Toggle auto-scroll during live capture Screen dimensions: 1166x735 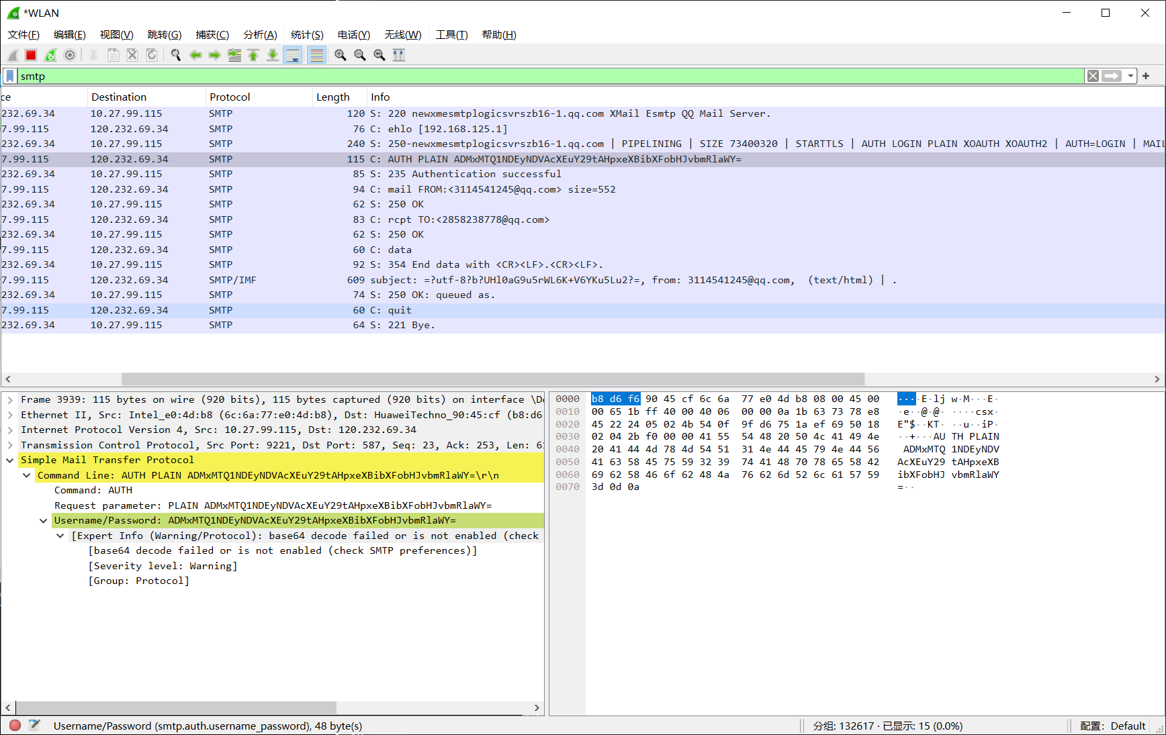[x=293, y=55]
